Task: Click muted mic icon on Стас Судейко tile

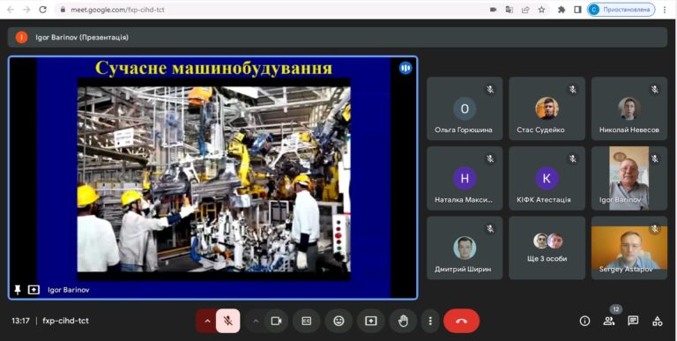Action: [572, 89]
